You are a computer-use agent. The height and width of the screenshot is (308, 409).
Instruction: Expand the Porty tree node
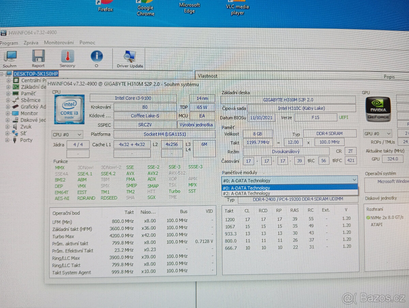click(7, 140)
